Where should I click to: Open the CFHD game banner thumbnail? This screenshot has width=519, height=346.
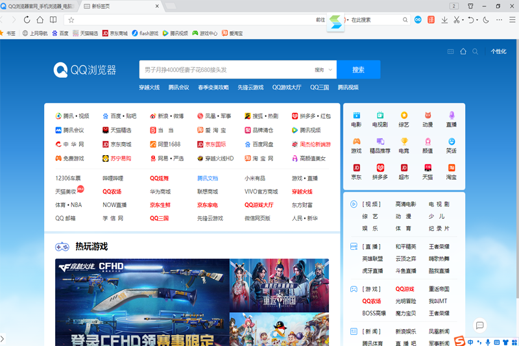click(142, 303)
